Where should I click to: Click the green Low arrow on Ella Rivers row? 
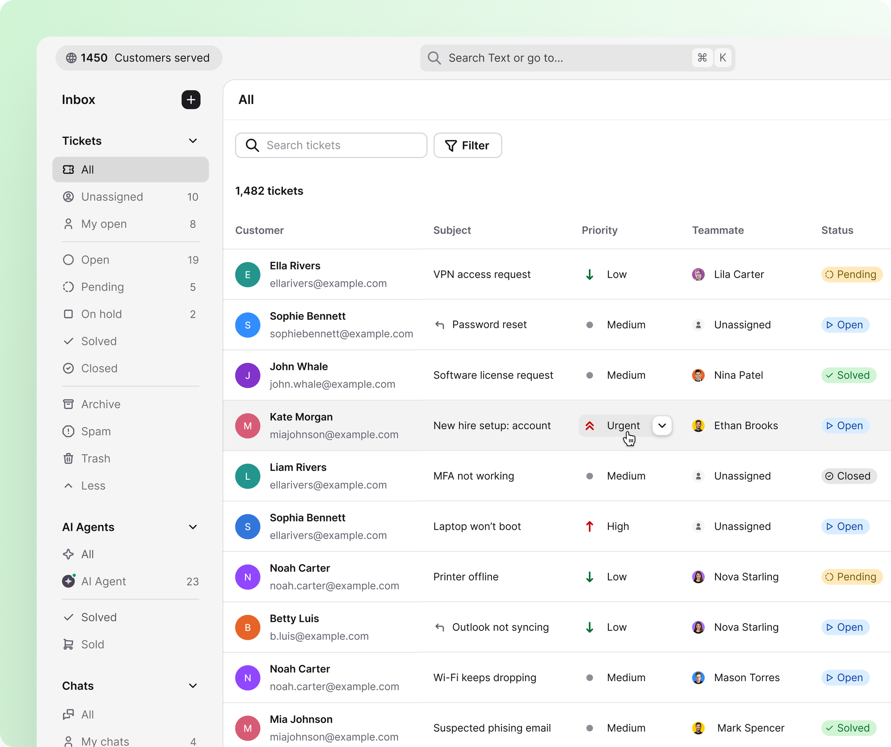click(589, 274)
